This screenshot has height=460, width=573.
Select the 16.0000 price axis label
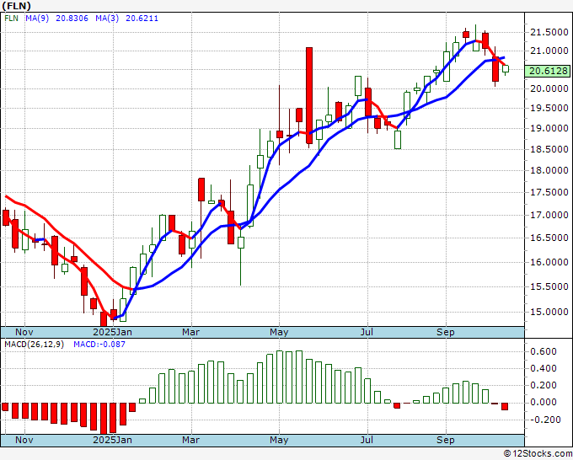click(549, 262)
